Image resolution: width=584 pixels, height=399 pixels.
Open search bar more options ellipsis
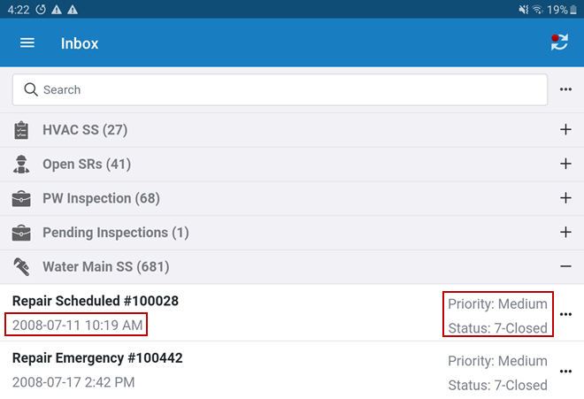[565, 89]
